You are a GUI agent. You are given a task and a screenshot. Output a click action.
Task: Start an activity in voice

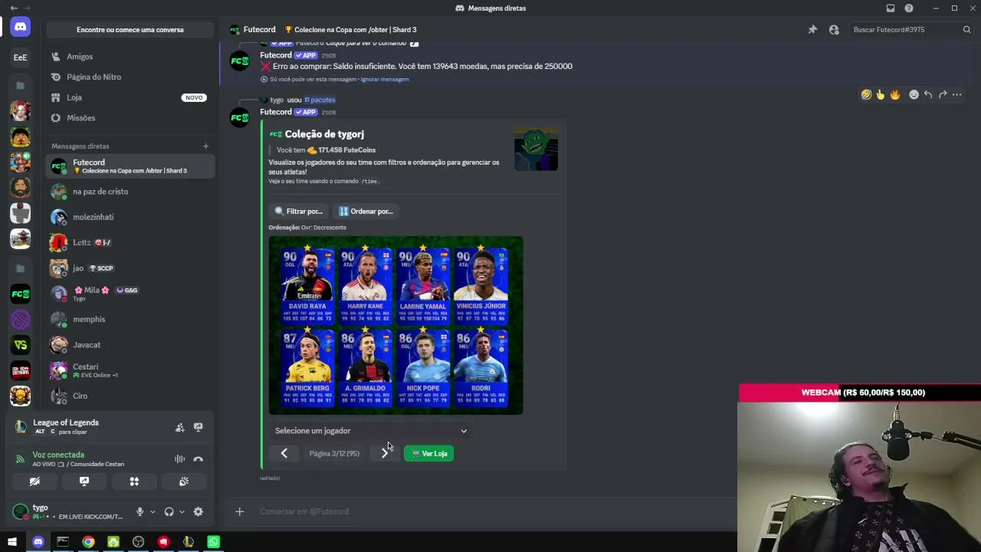tap(134, 481)
